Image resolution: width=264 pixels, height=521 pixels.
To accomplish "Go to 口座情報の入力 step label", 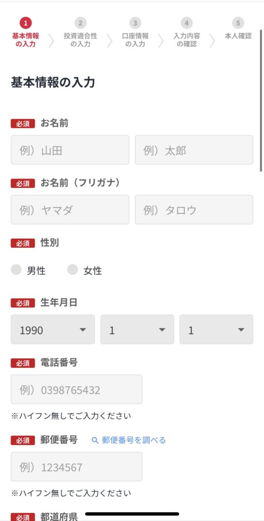I will point(135,40).
